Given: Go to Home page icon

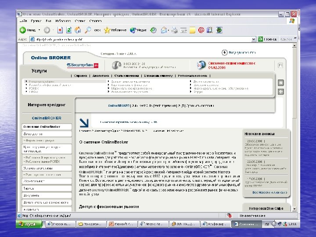Looking at the screenshot, I should [78, 30].
